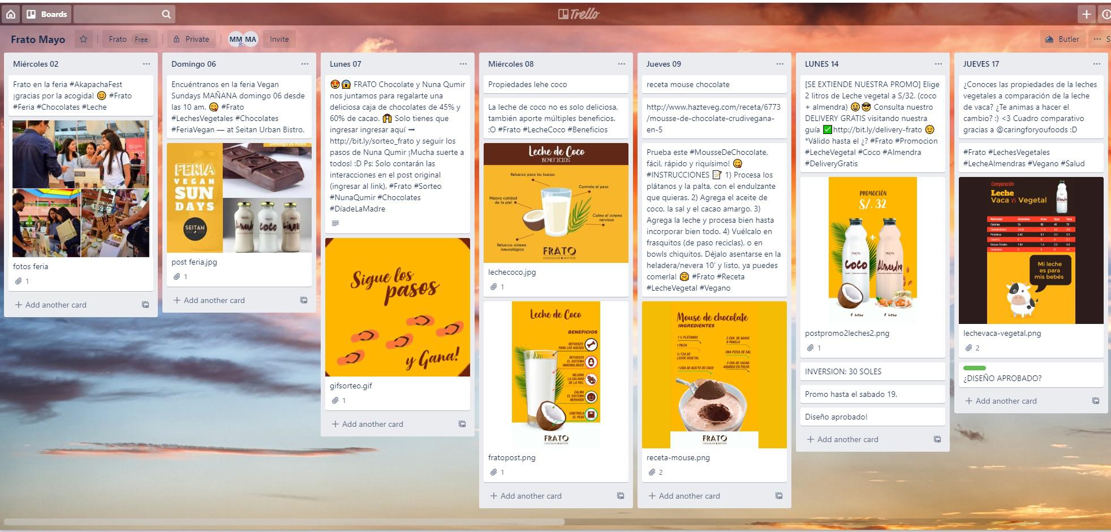Open the 'La leche de coco no es solo deliciosa' card

point(556,118)
